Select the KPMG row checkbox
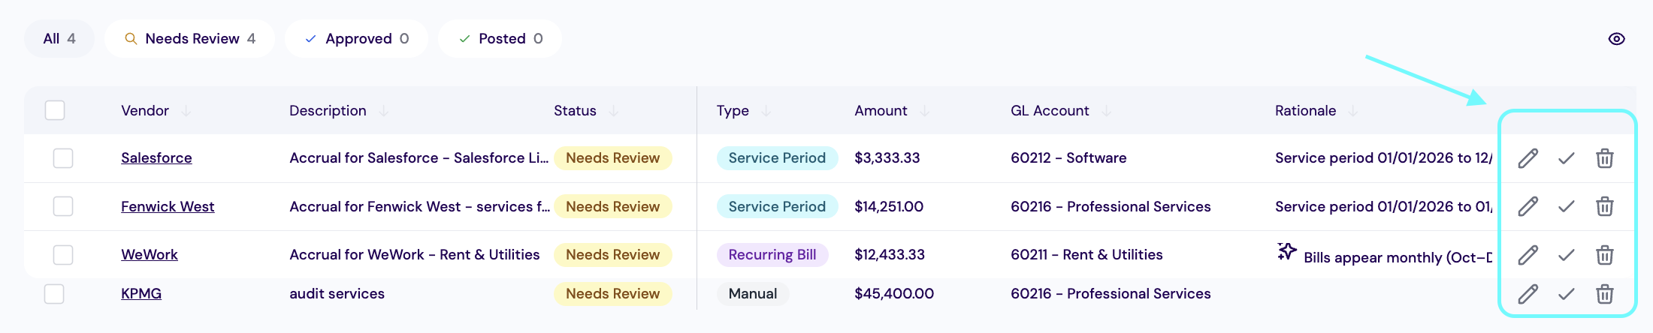This screenshot has height=333, width=1653. point(54,294)
